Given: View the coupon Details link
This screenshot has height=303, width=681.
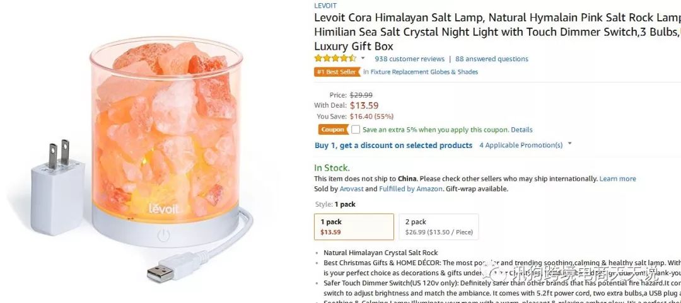Looking at the screenshot, I should pos(521,130).
